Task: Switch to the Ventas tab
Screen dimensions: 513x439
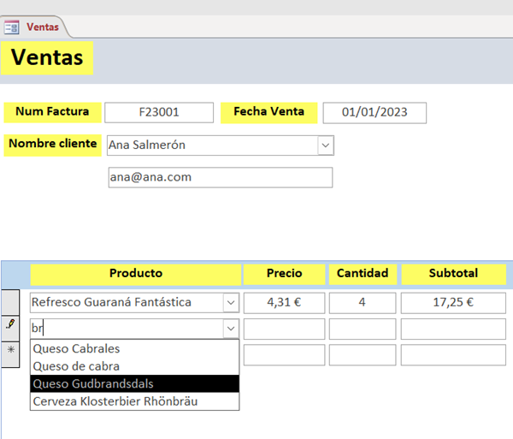Action: tap(42, 27)
